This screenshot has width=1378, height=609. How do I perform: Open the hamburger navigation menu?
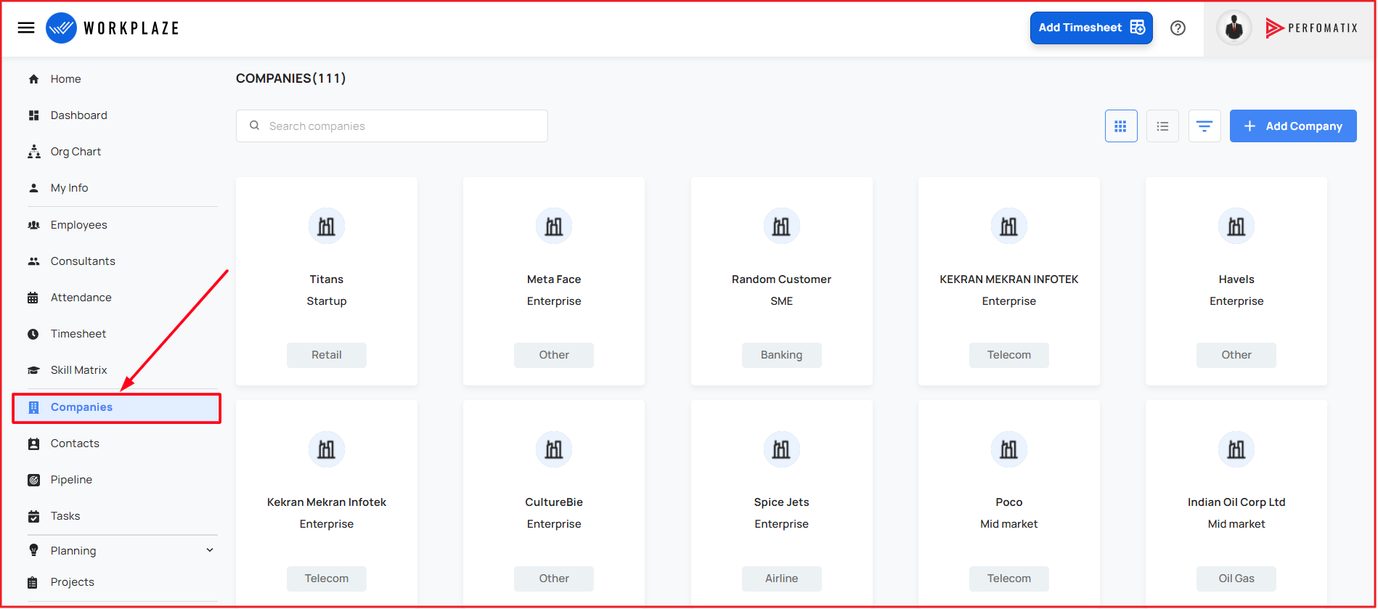point(26,28)
